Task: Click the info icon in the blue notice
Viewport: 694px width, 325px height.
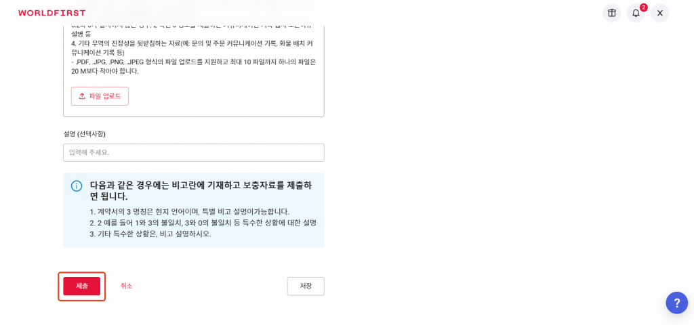Action: (77, 186)
